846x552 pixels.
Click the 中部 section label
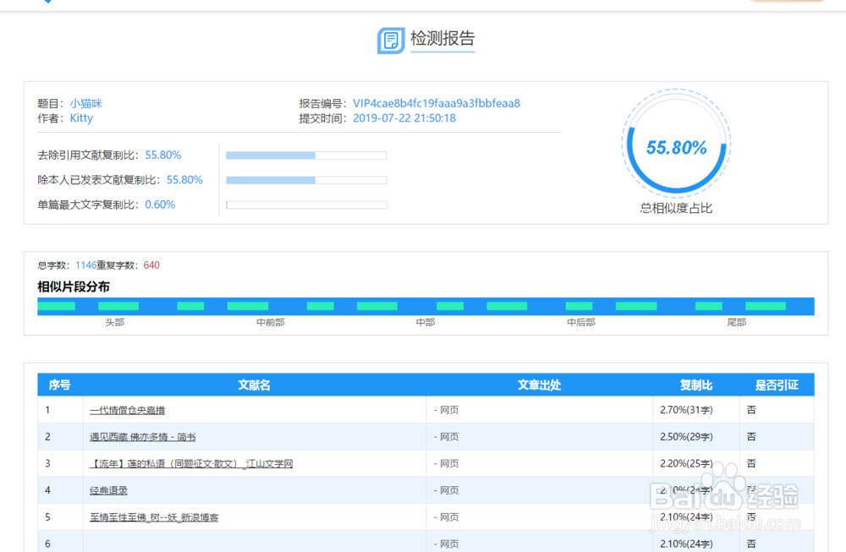[x=426, y=322]
